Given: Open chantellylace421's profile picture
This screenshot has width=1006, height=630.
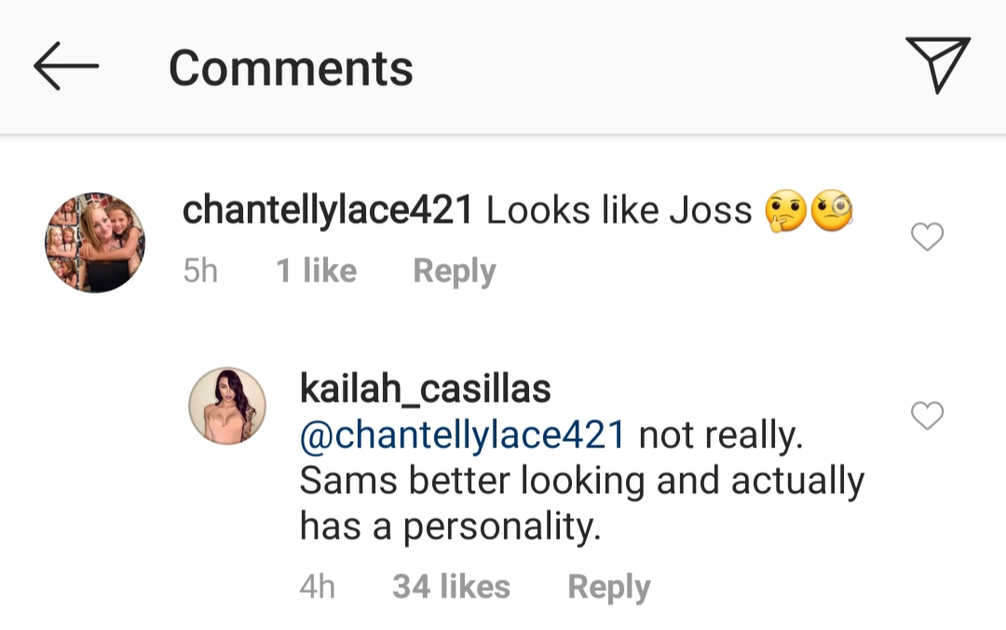Looking at the screenshot, I should [95, 243].
